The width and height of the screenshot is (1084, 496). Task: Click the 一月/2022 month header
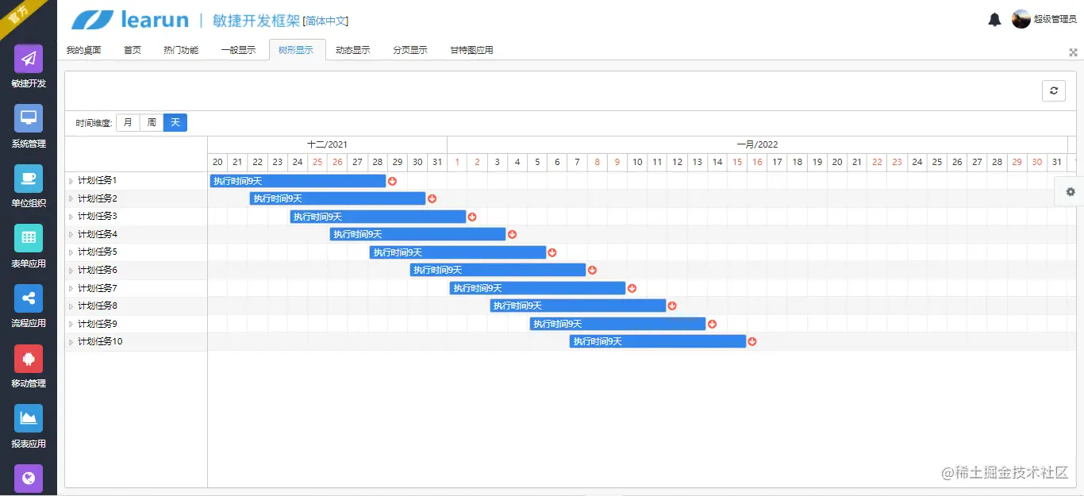[x=758, y=144]
